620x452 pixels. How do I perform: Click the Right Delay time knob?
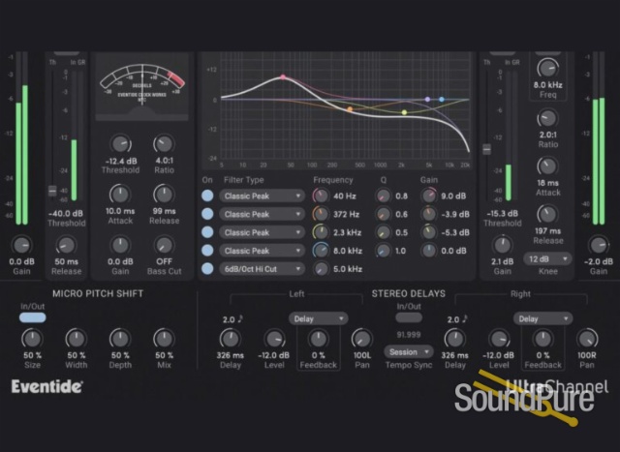pos(454,339)
